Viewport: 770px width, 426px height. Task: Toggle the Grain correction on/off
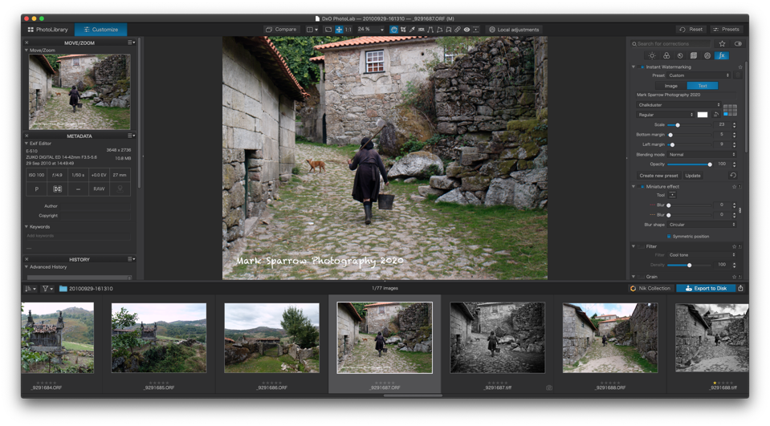[642, 277]
